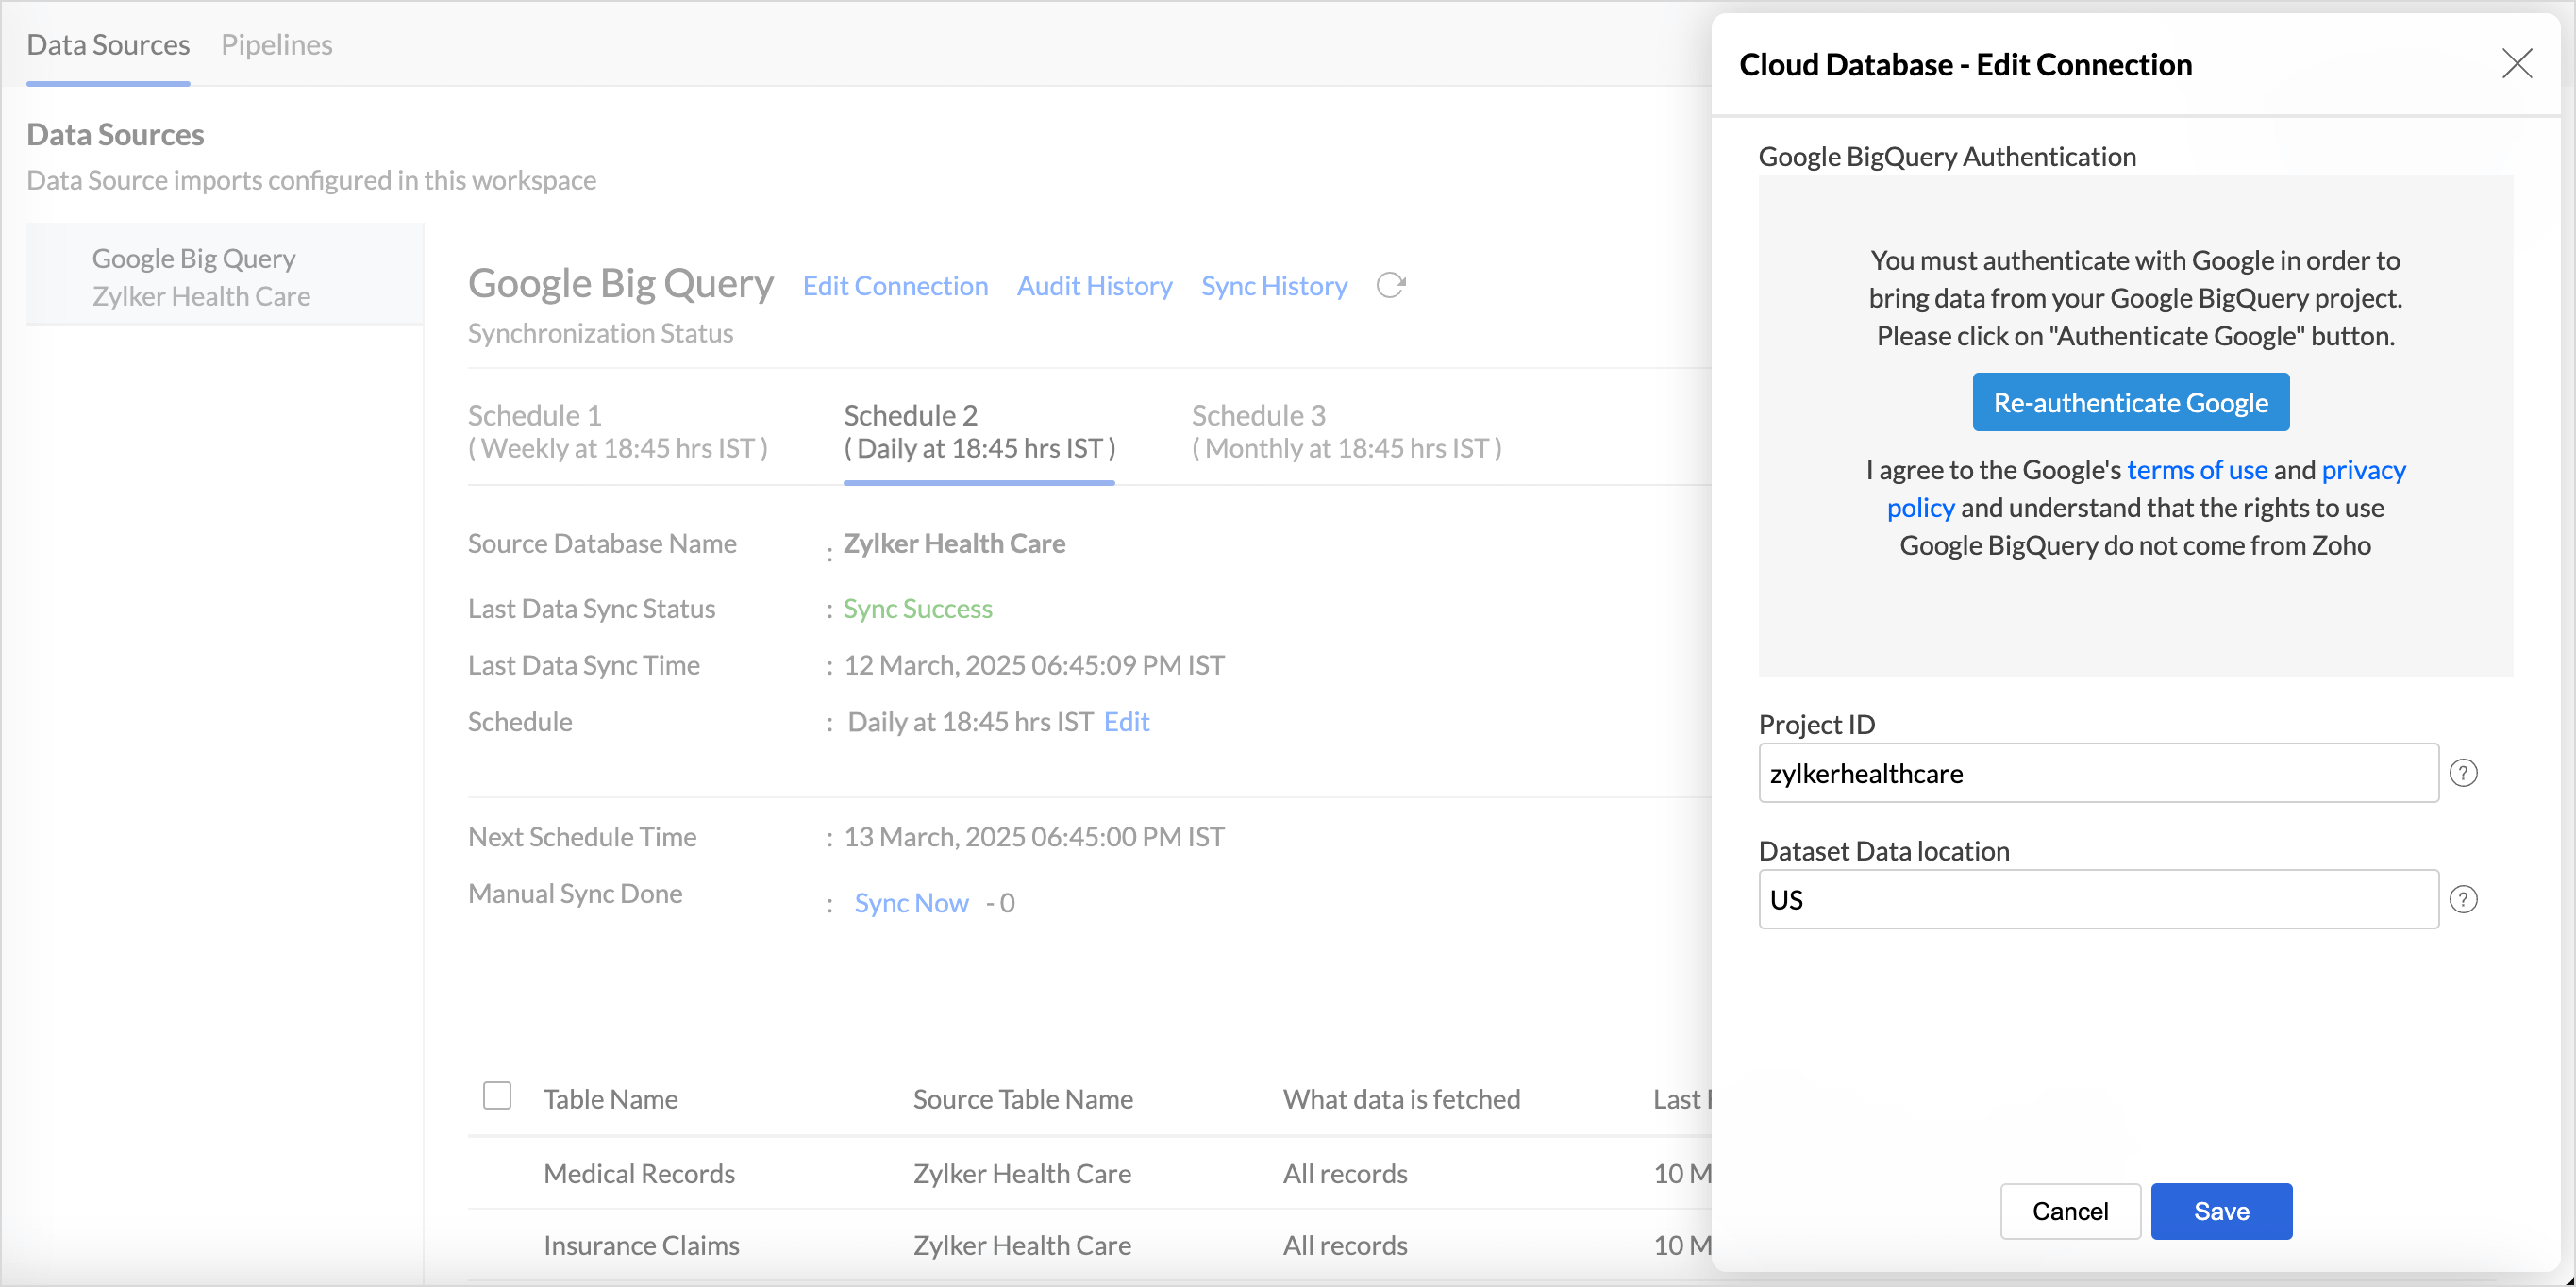The width and height of the screenshot is (2576, 1287).
Task: Click the Re-authenticate Google button
Action: point(2130,402)
